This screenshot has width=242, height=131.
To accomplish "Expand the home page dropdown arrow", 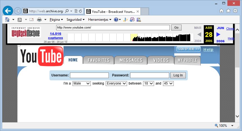I will pos(13,20).
